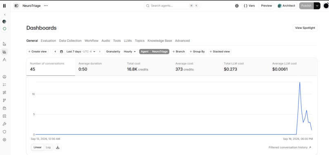Open Filtered conversation history link
Image resolution: width=329 pixels, height=155 pixels.
click(290, 147)
